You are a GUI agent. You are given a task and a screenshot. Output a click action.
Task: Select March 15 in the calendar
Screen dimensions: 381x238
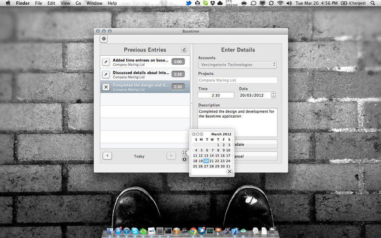click(217, 156)
